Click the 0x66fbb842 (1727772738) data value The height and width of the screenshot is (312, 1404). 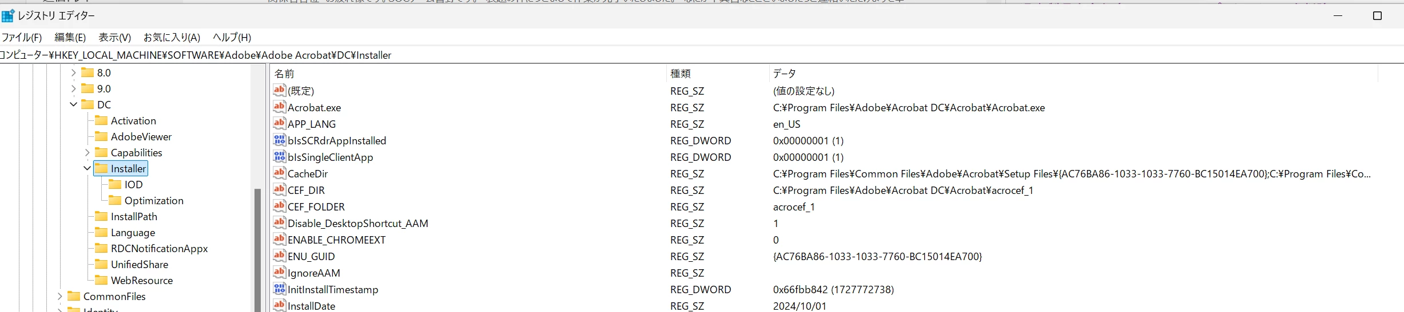click(x=833, y=289)
